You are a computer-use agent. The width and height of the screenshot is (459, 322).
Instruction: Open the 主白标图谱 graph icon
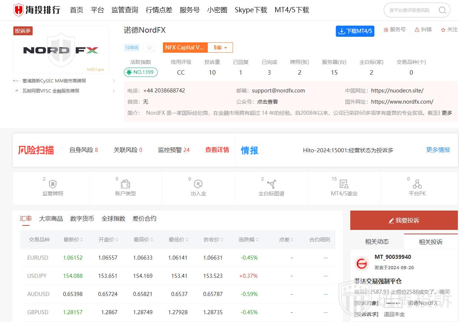coord(271,184)
